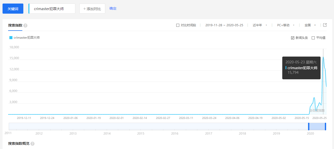Click 2016 on the year timeline

[x=175, y=134]
